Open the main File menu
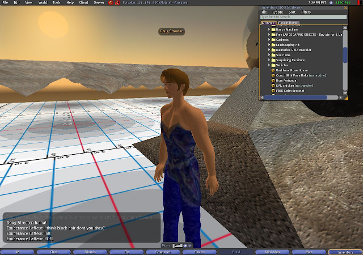Image resolution: width=363 pixels, height=255 pixels. (5, 2)
